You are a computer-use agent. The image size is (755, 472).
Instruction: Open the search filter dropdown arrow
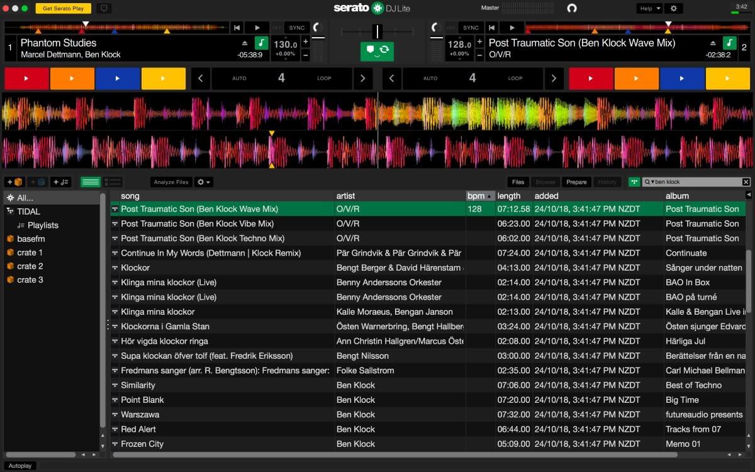point(653,182)
